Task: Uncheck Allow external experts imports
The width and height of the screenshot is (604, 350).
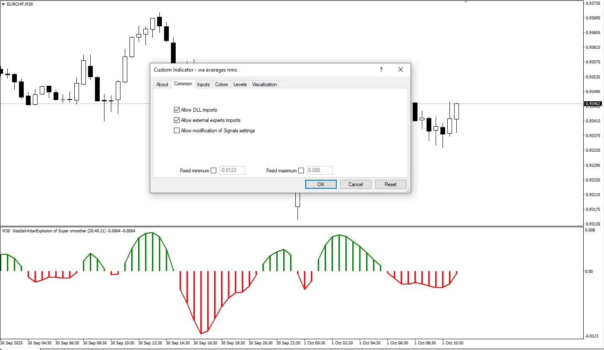Action: (177, 120)
